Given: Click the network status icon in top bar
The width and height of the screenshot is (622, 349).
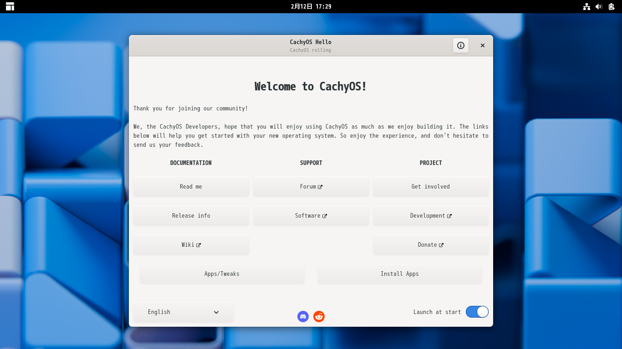Looking at the screenshot, I should [x=587, y=6].
